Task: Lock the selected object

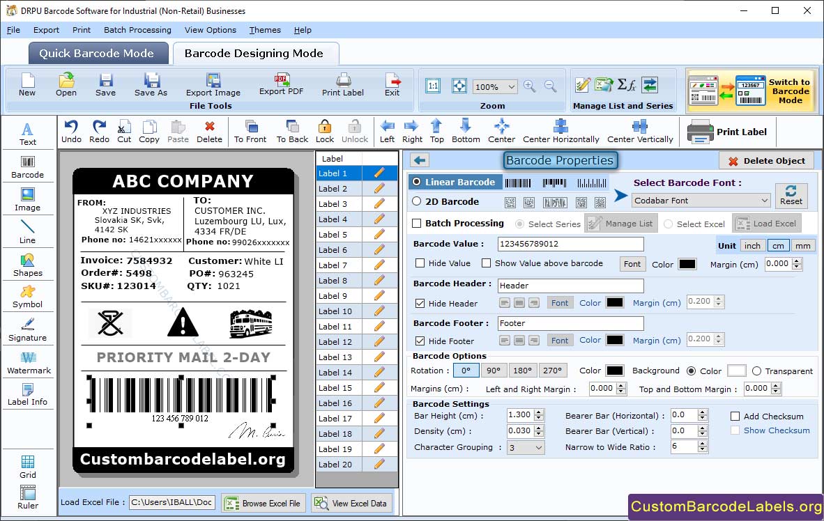Action: click(325, 132)
